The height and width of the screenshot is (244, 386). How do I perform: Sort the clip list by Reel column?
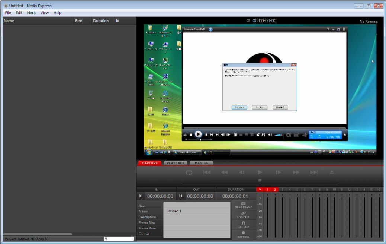83,21
